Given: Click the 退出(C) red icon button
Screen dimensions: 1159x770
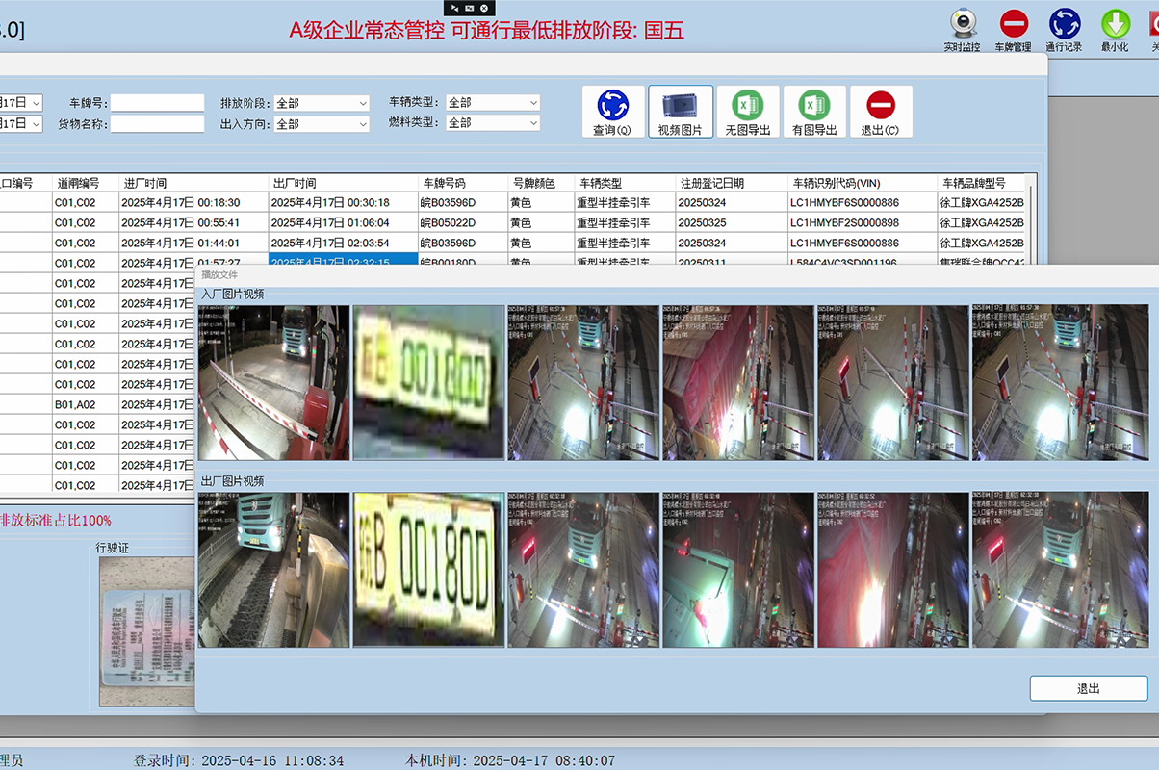Looking at the screenshot, I should pos(880,112).
